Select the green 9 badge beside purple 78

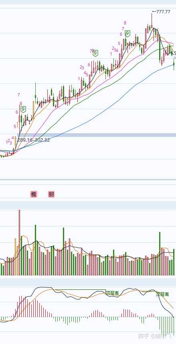[95, 53]
